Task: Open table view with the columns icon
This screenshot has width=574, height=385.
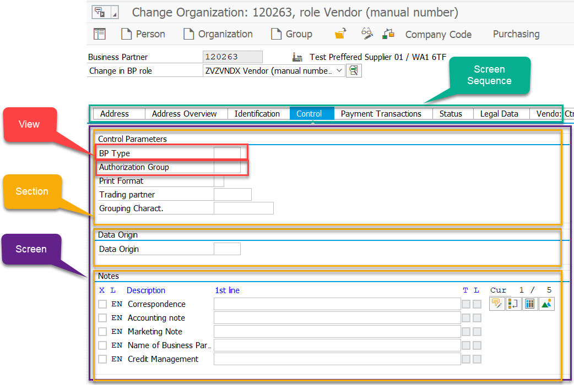Action: [x=529, y=303]
